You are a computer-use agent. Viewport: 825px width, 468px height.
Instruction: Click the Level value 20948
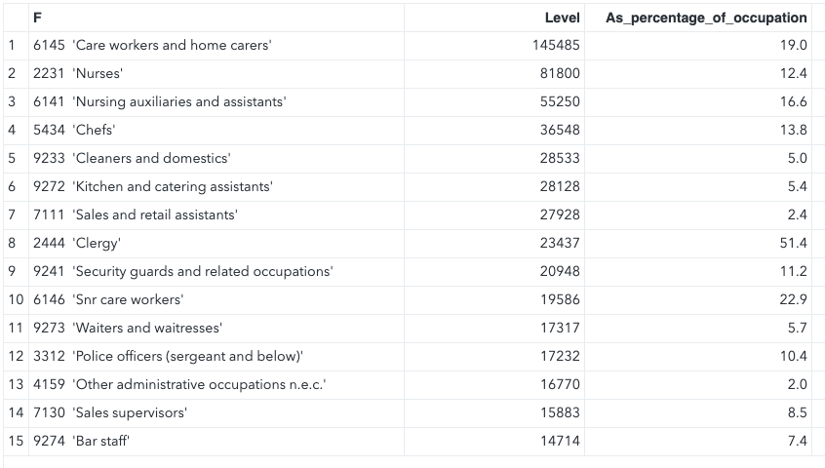560,271
